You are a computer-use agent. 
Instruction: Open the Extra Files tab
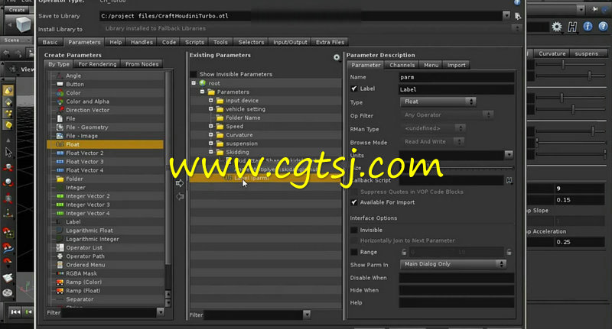click(330, 42)
